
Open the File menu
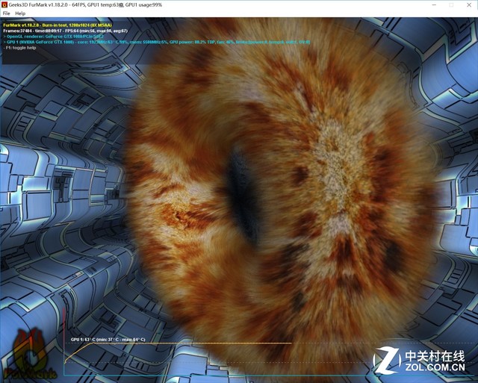point(6,13)
